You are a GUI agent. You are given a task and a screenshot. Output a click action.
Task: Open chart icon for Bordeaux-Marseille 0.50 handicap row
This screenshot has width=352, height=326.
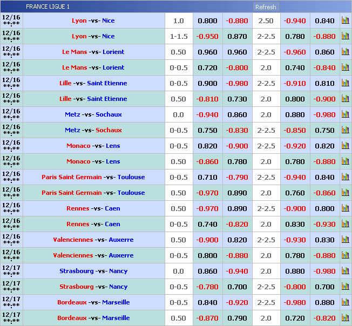click(345, 318)
